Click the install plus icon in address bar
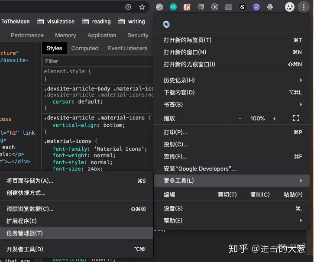 [128, 7]
